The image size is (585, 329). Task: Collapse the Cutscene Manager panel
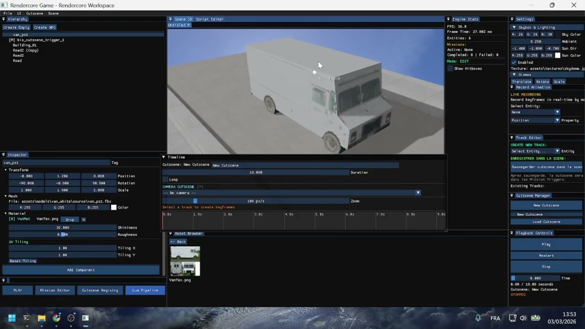coord(512,196)
